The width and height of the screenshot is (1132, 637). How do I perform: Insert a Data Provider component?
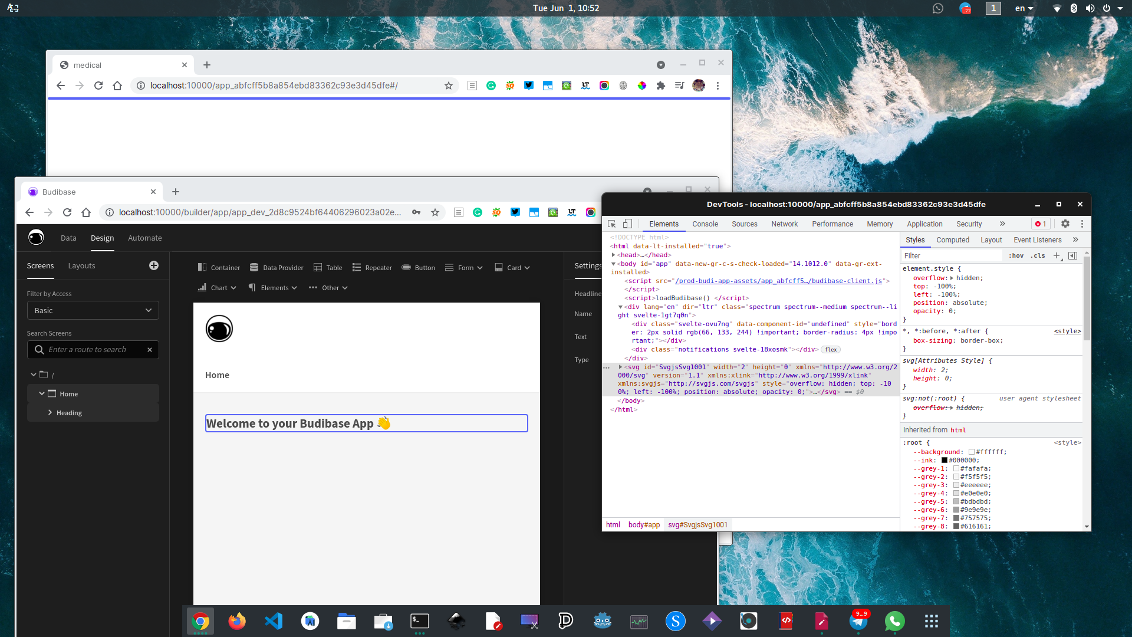277,267
